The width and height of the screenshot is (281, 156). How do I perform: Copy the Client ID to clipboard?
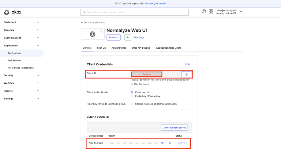tap(186, 74)
